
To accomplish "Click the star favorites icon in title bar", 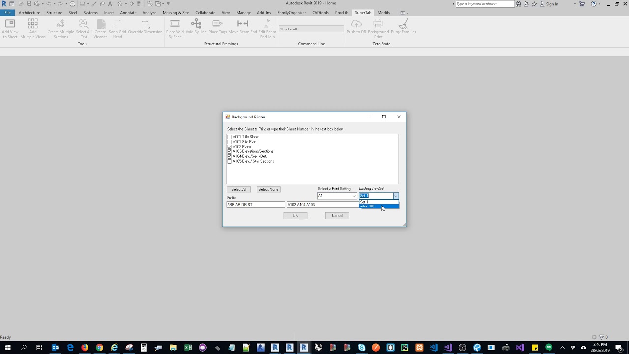I will (534, 4).
